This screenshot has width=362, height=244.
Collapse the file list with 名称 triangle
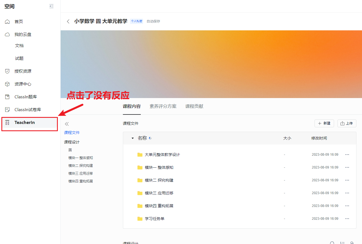click(x=133, y=138)
